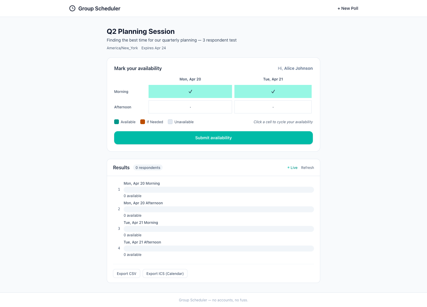Click the gray Unavailable legend swatch
The width and height of the screenshot is (427, 307).
[x=170, y=122]
